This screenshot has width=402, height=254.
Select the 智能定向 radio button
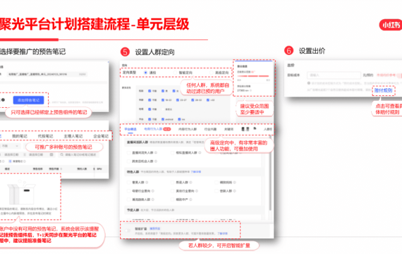175,73
